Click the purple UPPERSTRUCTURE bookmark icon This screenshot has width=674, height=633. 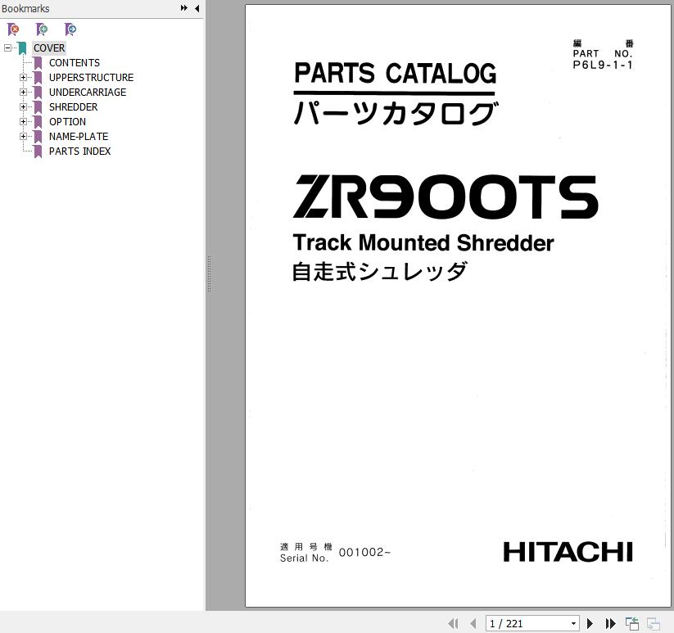(38, 78)
